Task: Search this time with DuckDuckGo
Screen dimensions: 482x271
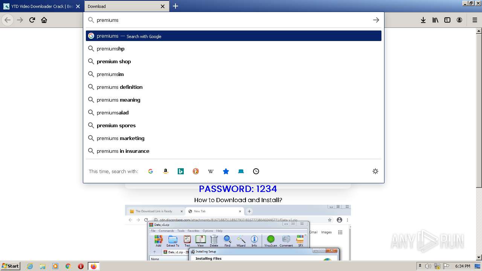Action: pyautogui.click(x=196, y=171)
